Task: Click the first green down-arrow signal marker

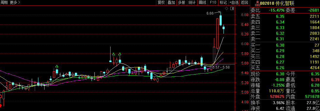Action: (x=57, y=67)
